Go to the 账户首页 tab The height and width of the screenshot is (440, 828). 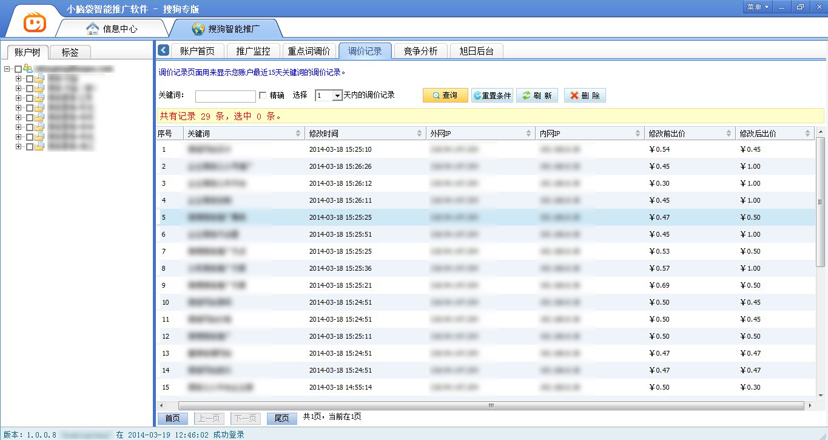coord(198,51)
